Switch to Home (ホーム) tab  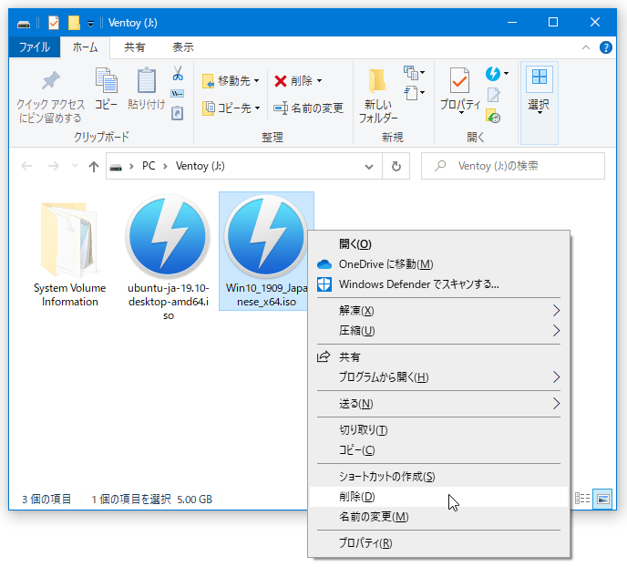click(85, 47)
